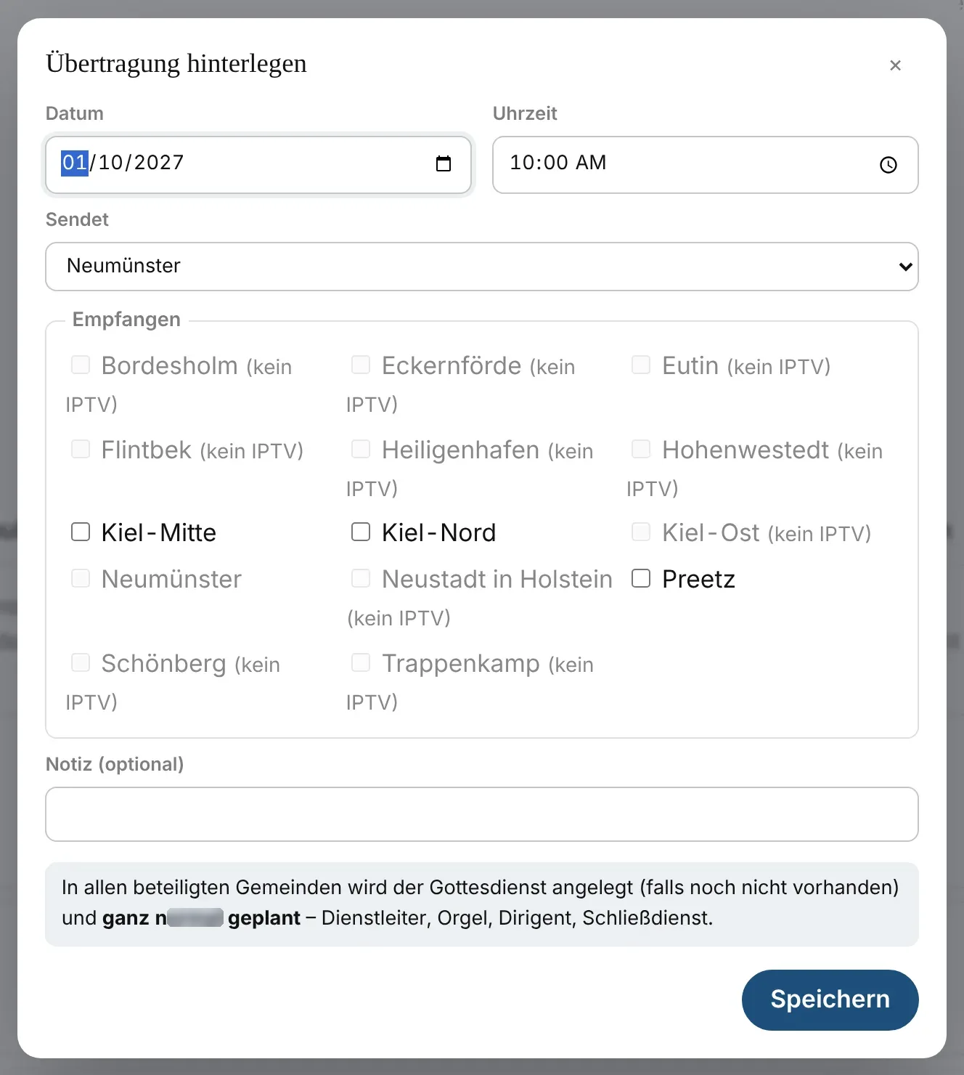The image size is (964, 1075).
Task: Close the Übertragung hinterlegen dialog
Action: 895,65
